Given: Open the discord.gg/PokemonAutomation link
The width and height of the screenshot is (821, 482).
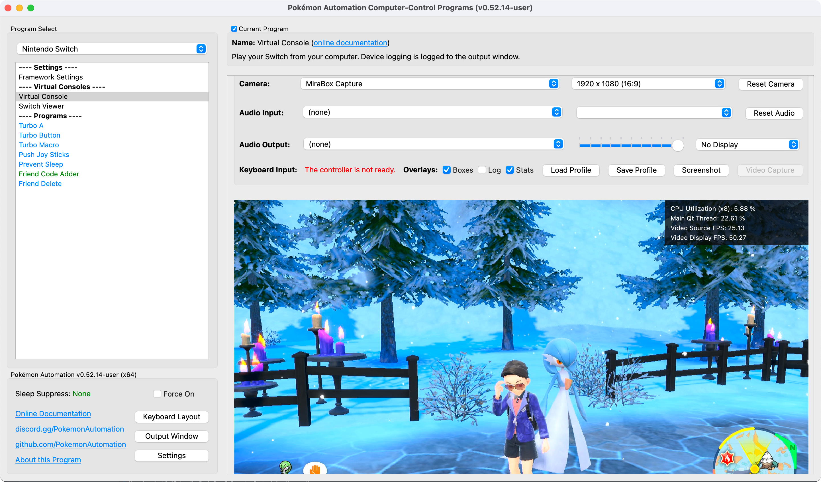Looking at the screenshot, I should pos(70,429).
